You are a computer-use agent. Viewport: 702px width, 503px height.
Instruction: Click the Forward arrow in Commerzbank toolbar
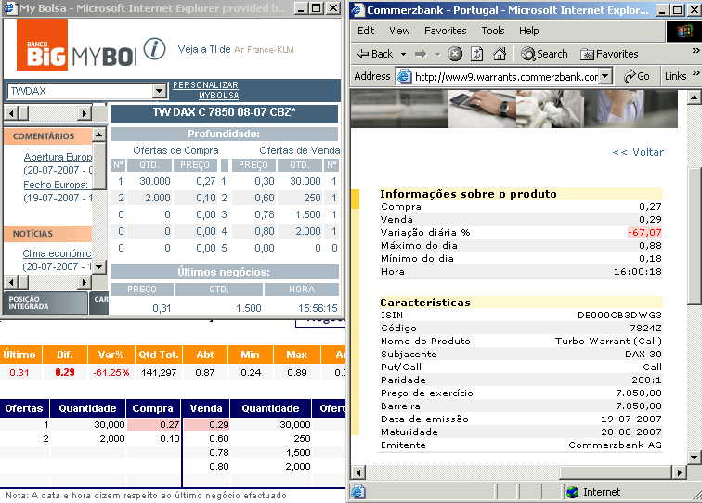[421, 54]
